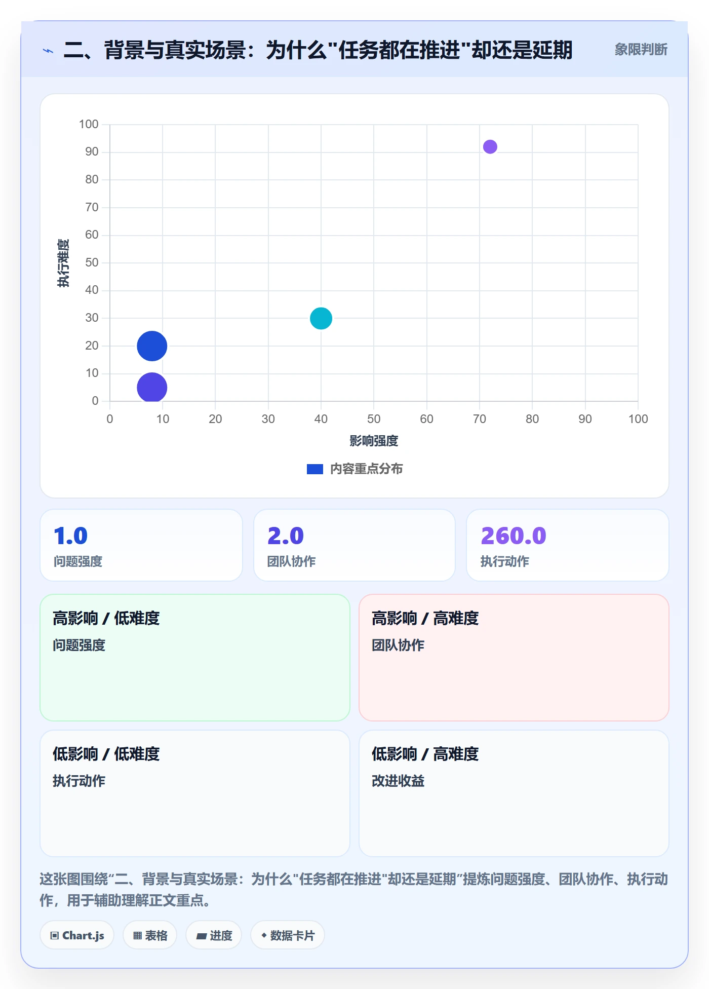Select the 高影响 / 低难度 quadrant card
Image resolution: width=709 pixels, height=989 pixels.
point(195,658)
